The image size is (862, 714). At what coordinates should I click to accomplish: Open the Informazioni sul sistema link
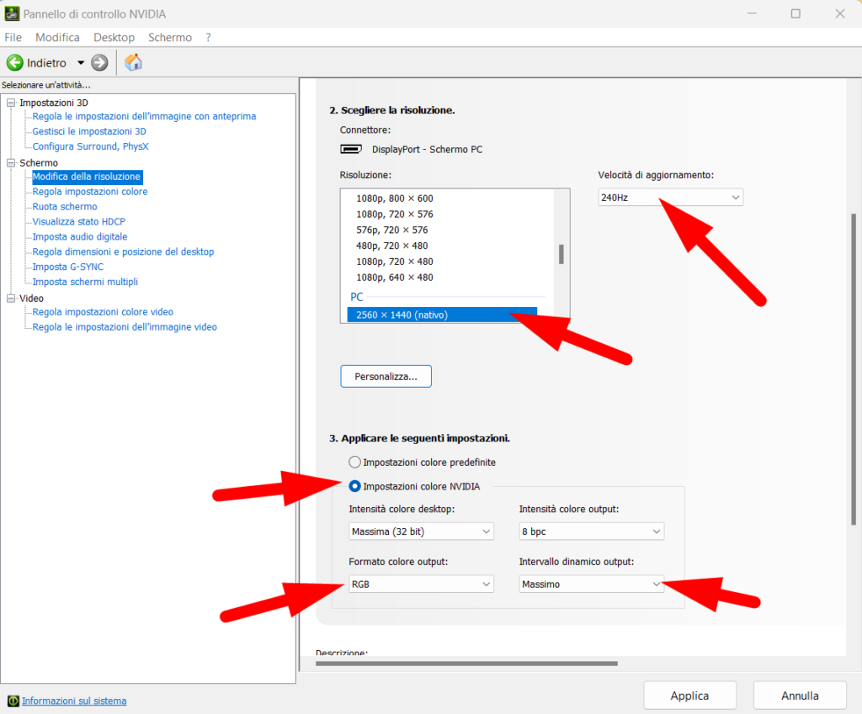coord(74,701)
